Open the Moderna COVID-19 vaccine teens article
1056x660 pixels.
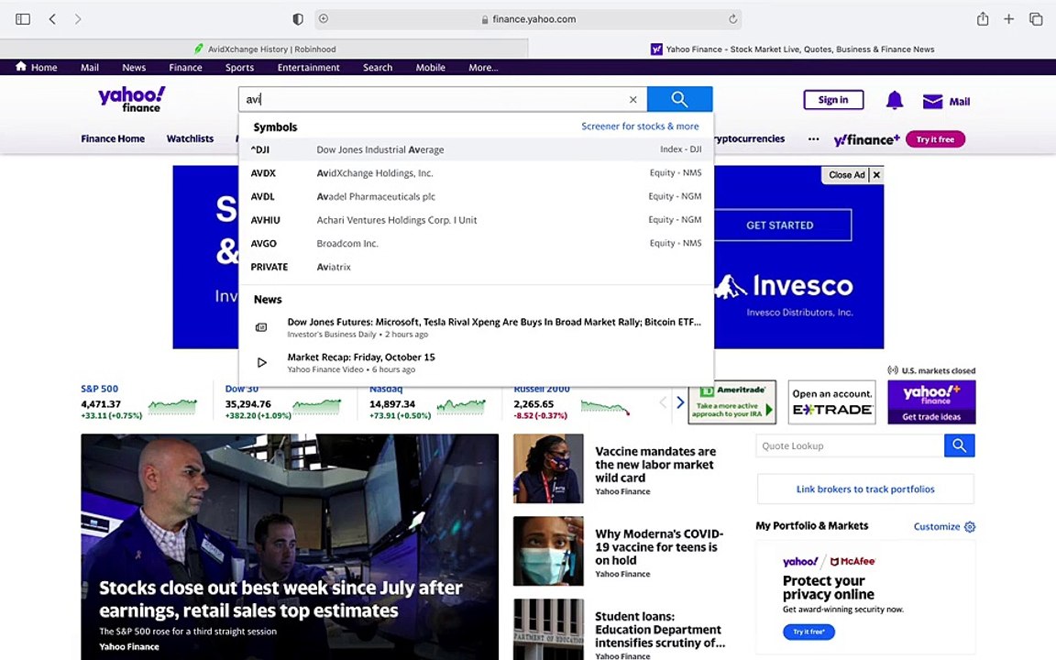(x=659, y=547)
